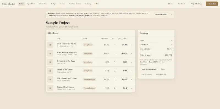Go to the Budget tab
Screen dimensions: 220x109
pos(53,4)
